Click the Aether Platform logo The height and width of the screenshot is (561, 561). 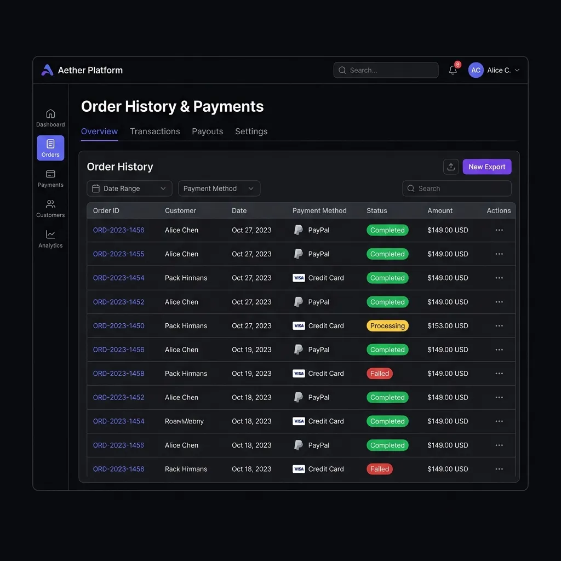[47, 70]
